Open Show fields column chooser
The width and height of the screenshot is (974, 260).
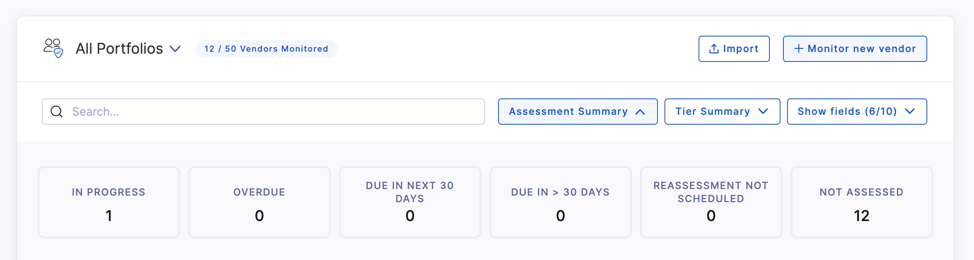pyautogui.click(x=857, y=112)
